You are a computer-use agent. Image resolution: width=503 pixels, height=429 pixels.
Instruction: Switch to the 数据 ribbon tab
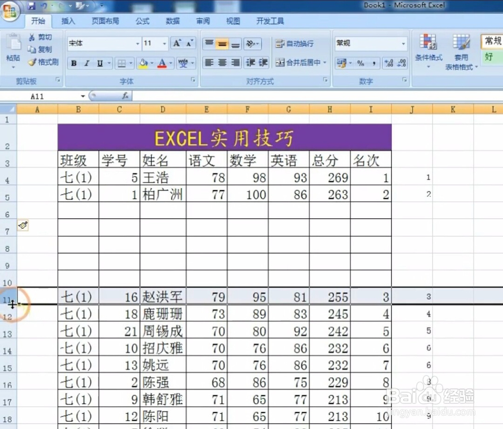coord(173,21)
